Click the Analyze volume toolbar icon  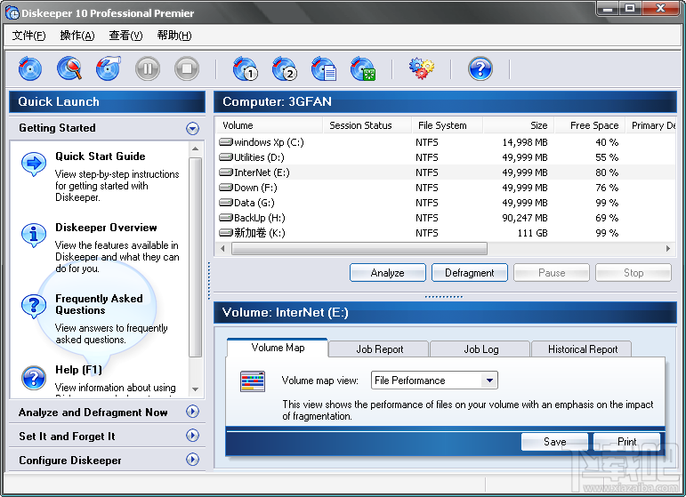29,68
